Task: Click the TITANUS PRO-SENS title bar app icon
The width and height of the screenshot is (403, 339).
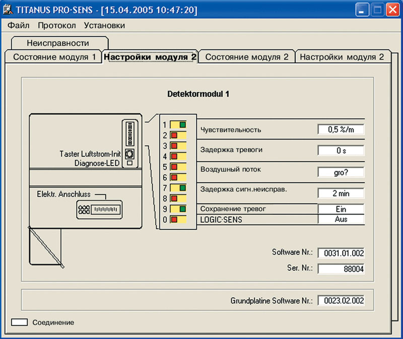Action: coord(8,10)
